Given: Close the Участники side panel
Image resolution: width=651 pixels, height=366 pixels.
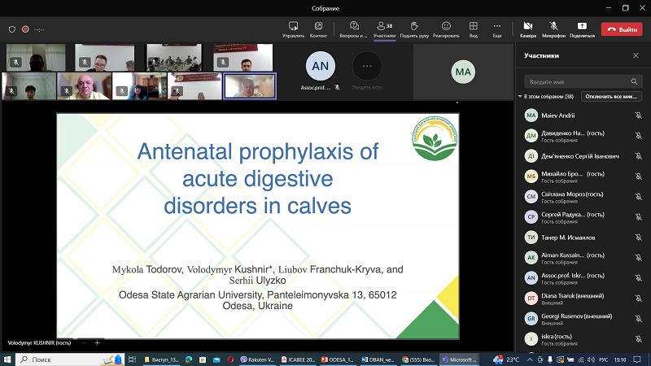Looking at the screenshot, I should tap(636, 55).
